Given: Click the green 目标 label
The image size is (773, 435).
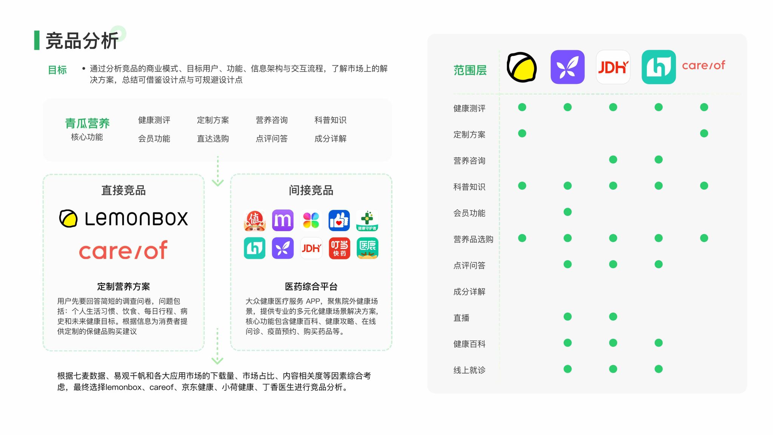Looking at the screenshot, I should point(57,70).
